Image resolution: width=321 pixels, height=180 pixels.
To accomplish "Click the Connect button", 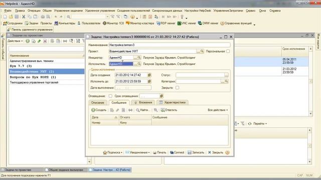I will 177,152.
